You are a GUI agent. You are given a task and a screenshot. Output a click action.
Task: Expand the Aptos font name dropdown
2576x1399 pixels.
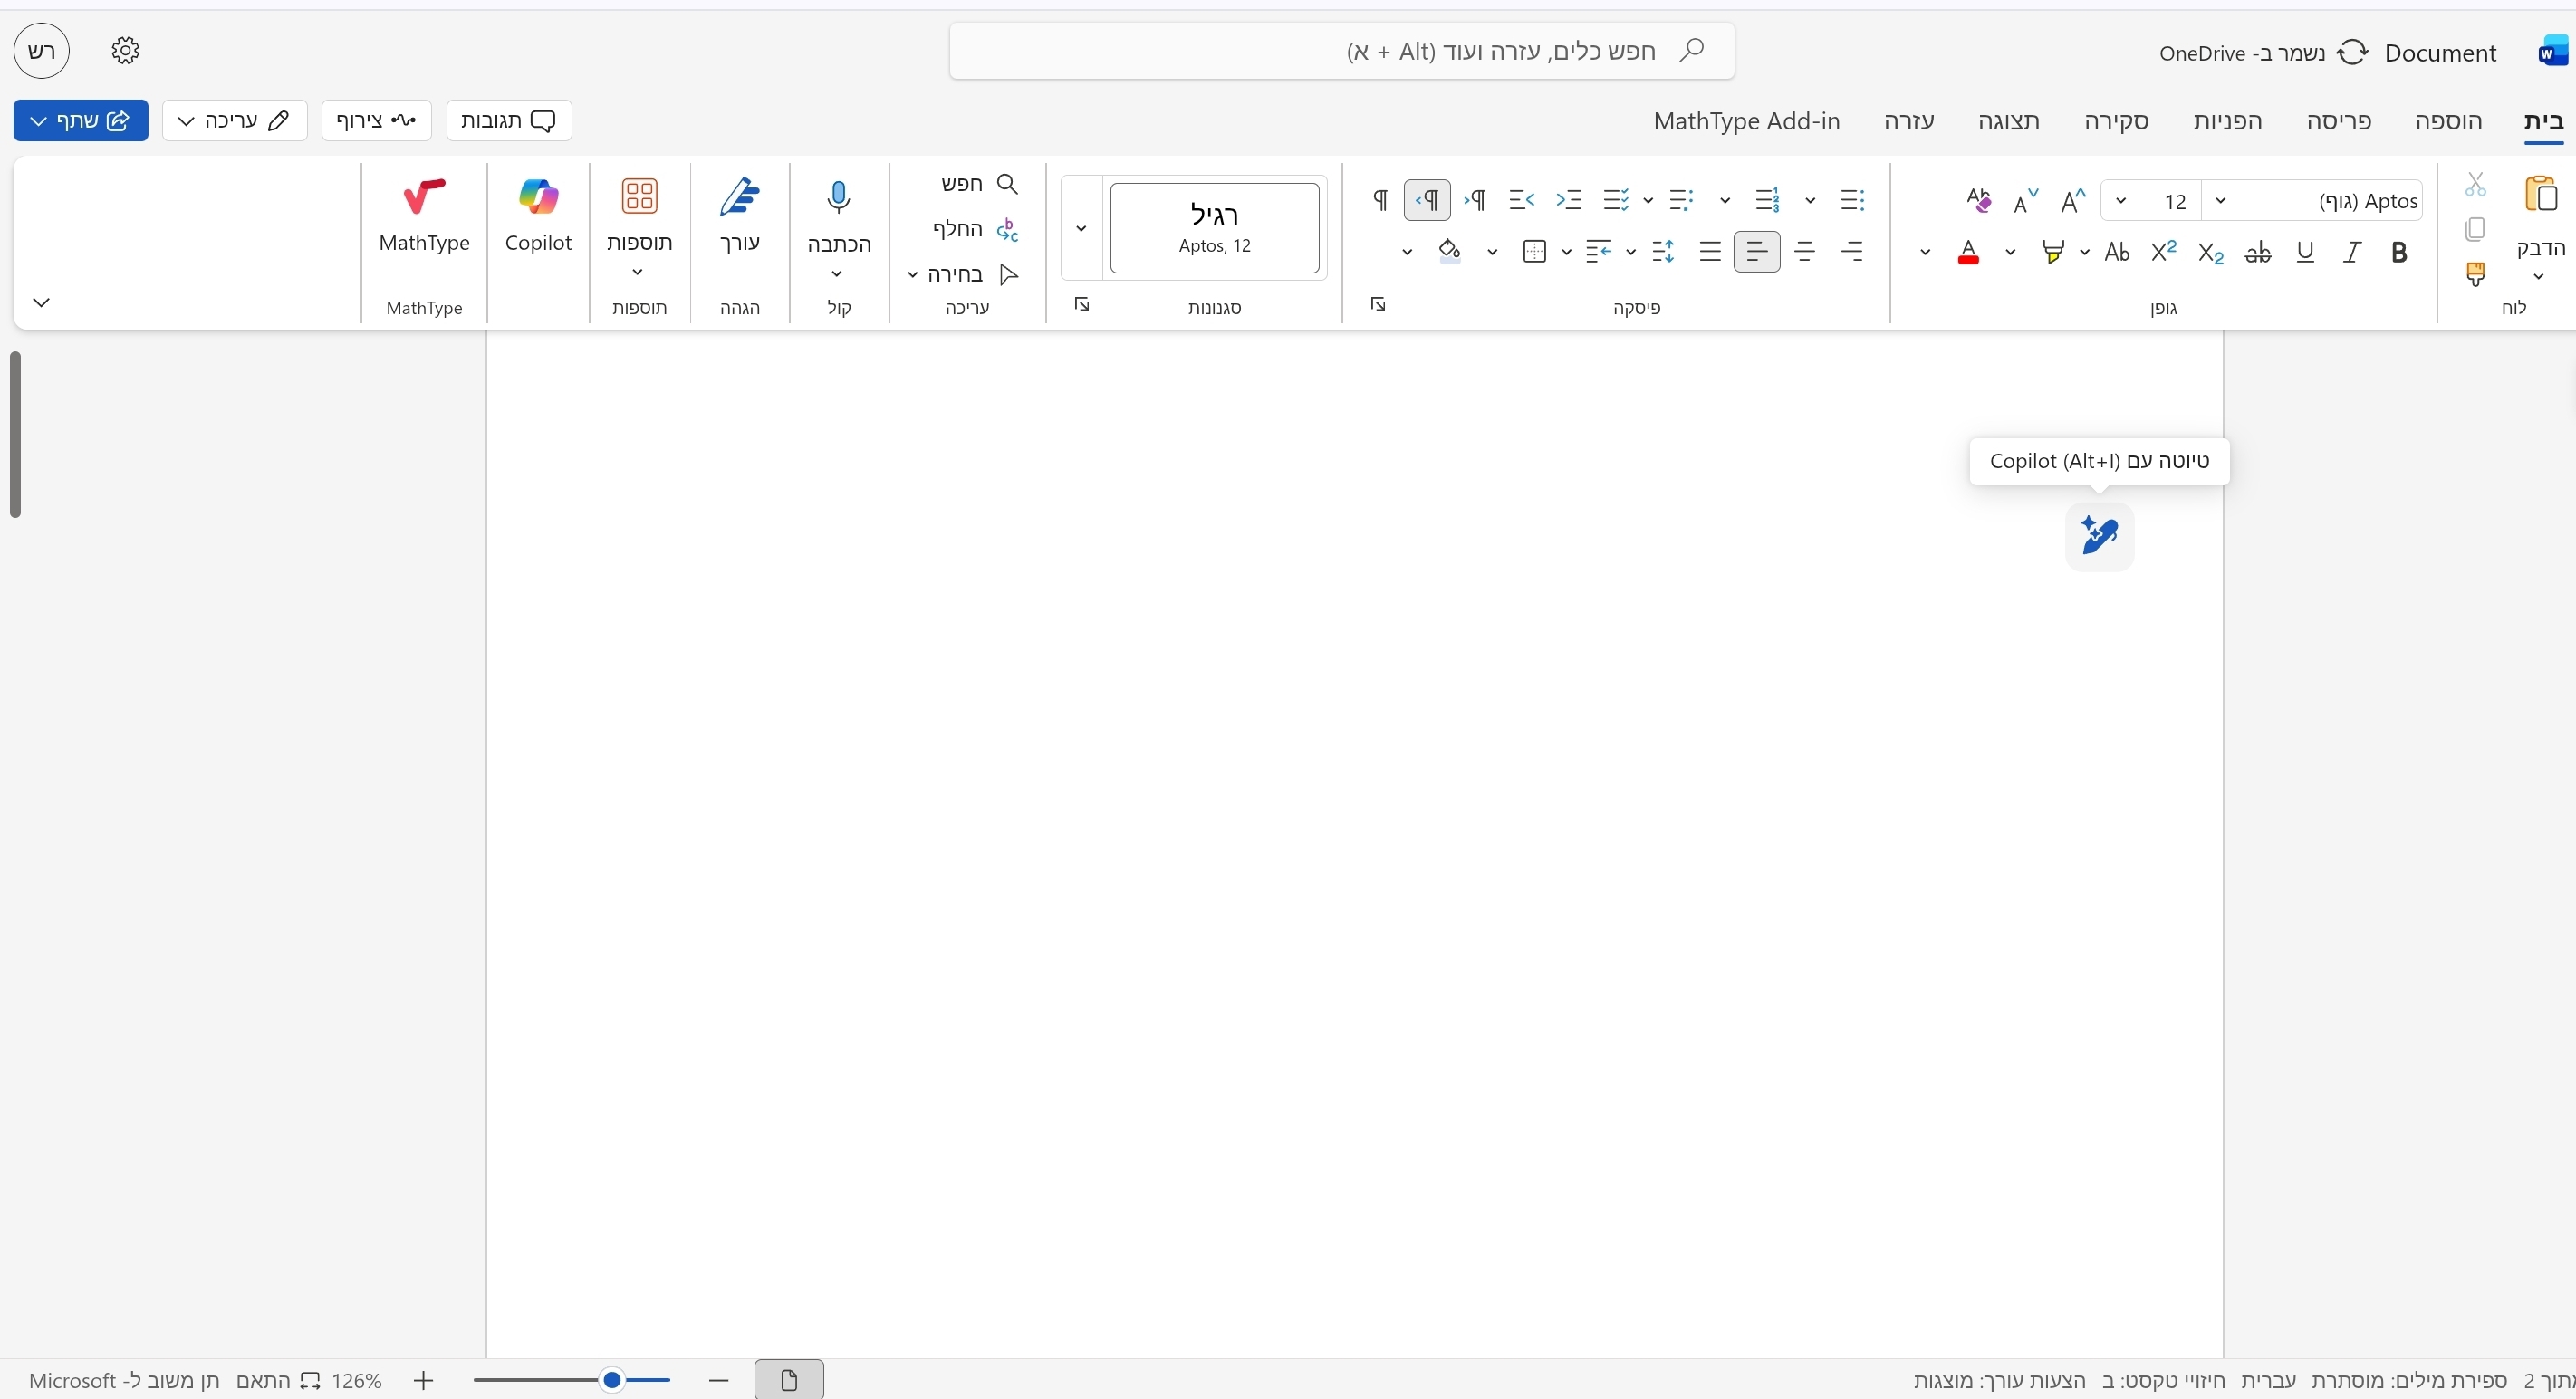(2221, 201)
